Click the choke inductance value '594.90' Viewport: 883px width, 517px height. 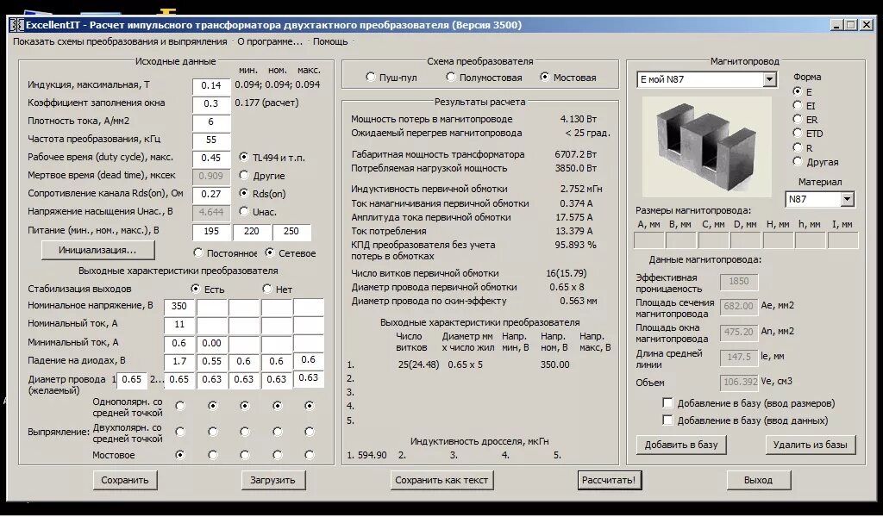(372, 455)
